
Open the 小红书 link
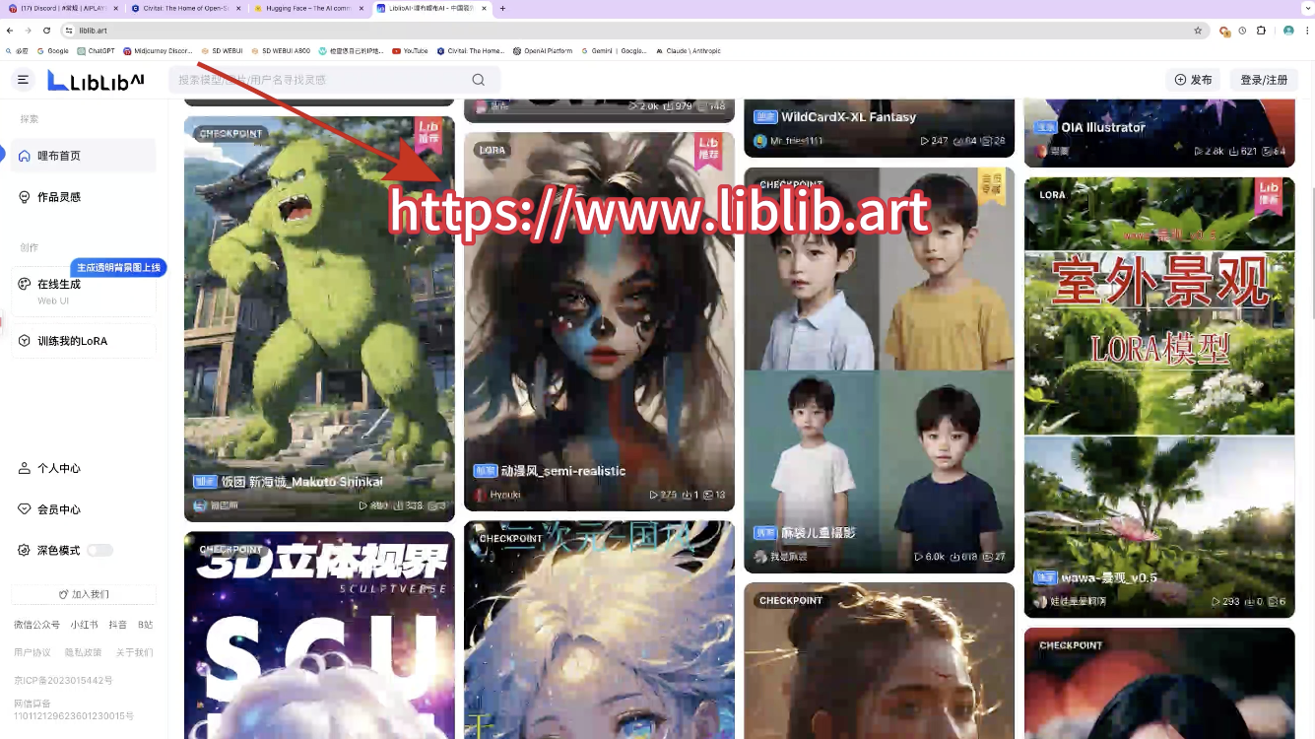84,625
